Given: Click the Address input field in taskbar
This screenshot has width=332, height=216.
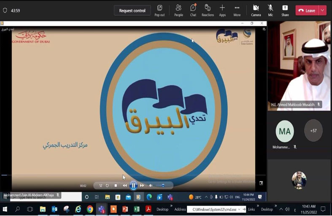Looking at the screenshot, I should point(215,209).
